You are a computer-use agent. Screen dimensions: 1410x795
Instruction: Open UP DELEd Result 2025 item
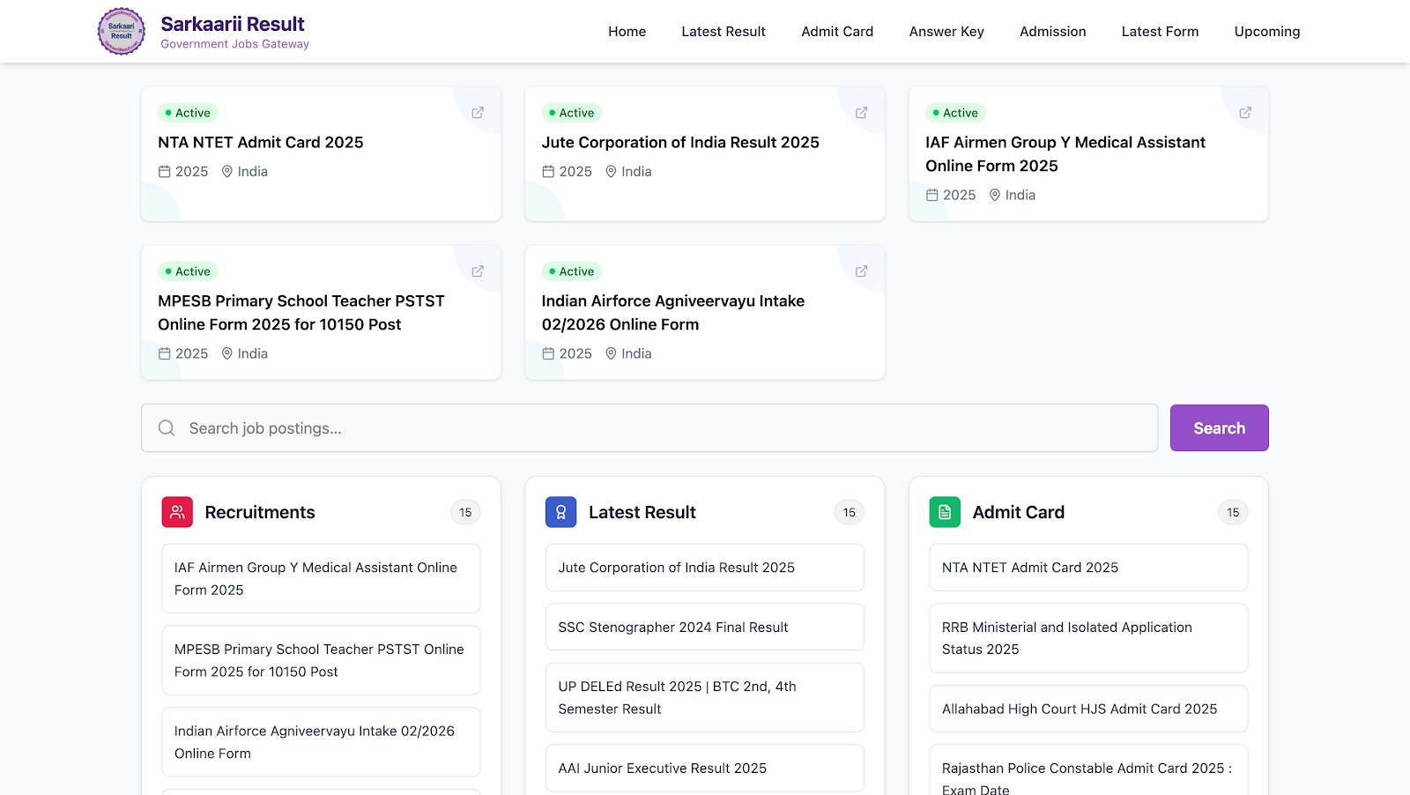point(705,697)
